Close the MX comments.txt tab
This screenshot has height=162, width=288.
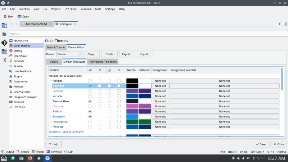50,24
